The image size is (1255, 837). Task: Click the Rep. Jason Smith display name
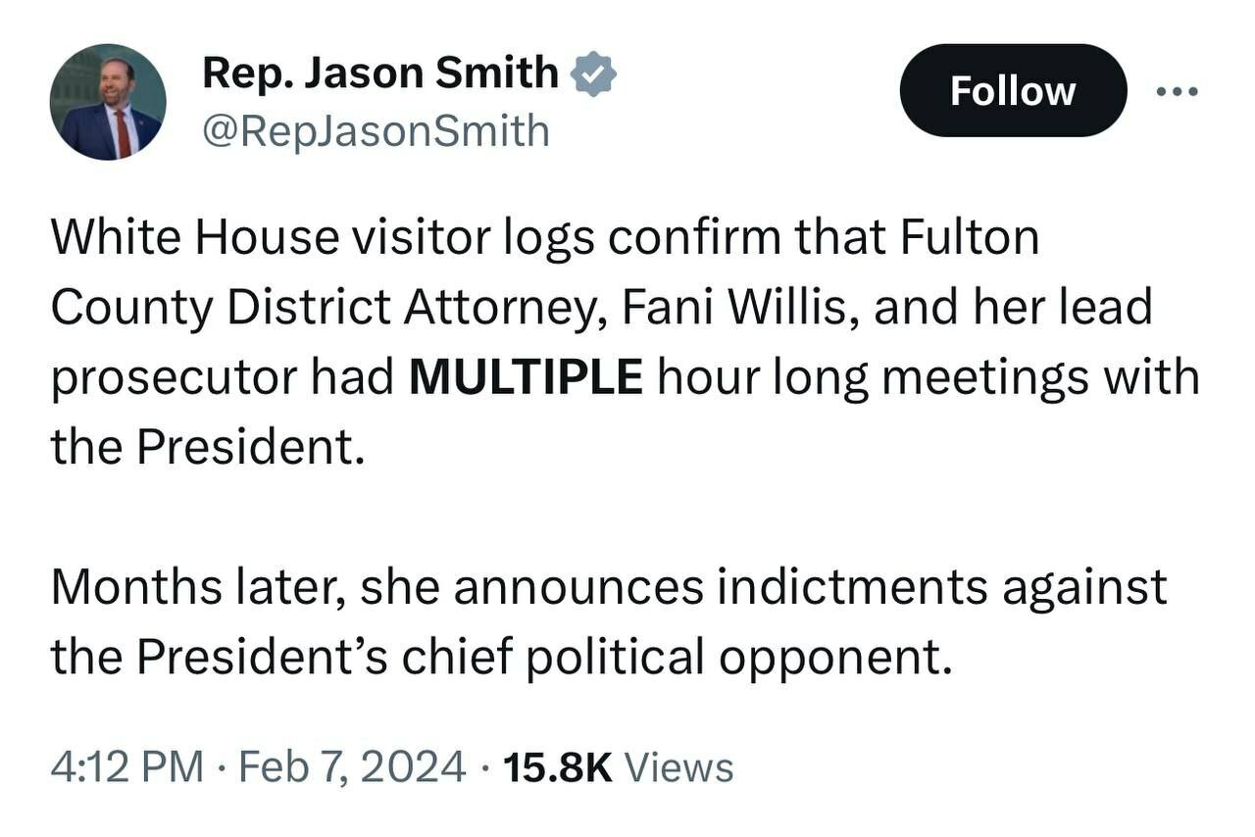tap(379, 74)
